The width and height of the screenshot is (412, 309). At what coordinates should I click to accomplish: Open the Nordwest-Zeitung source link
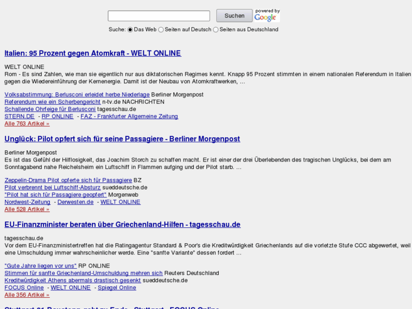(x=27, y=202)
